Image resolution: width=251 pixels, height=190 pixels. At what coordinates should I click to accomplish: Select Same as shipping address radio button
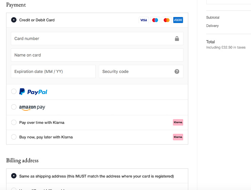pyautogui.click(x=14, y=176)
